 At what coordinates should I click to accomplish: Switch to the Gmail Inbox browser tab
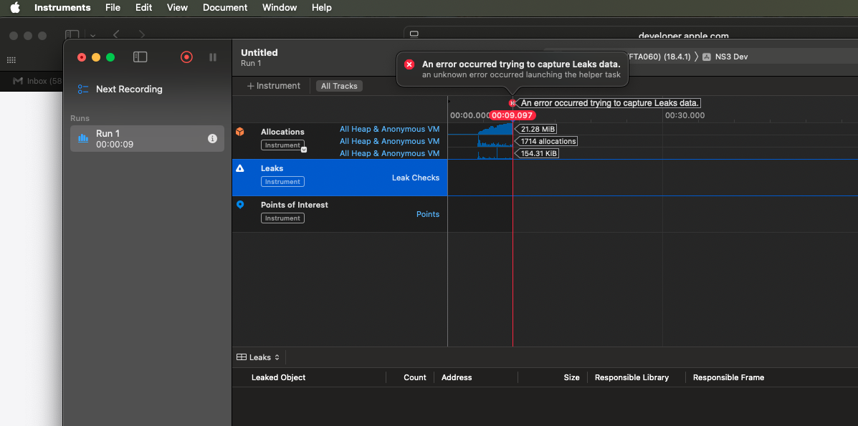click(x=38, y=81)
